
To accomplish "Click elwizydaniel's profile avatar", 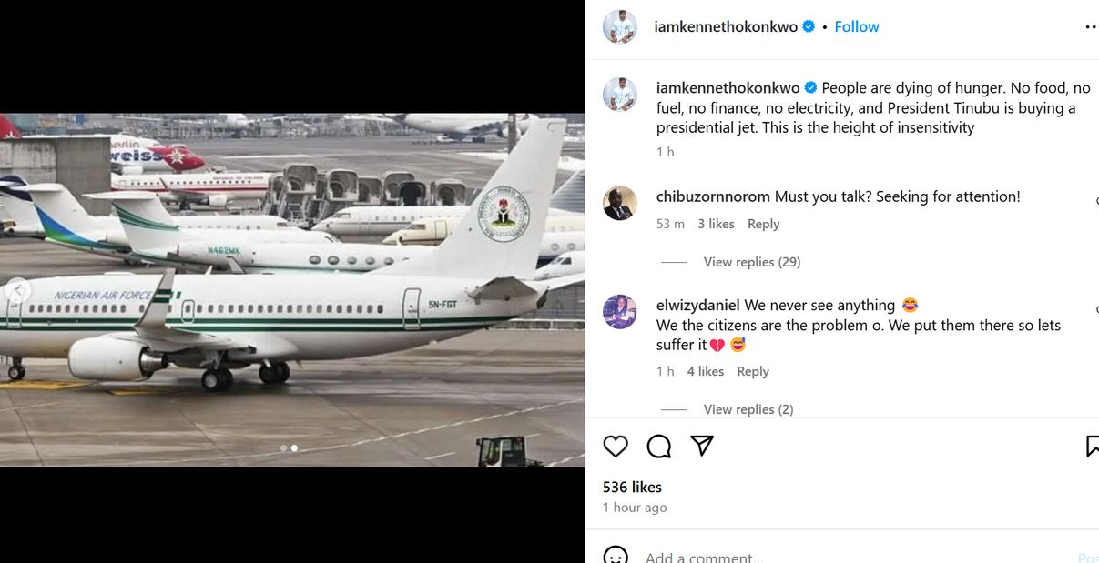I will [x=620, y=312].
